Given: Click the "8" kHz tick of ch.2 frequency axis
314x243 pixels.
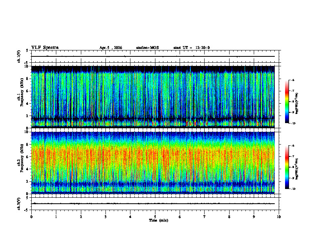Looking at the screenshot, I should click(28, 145).
